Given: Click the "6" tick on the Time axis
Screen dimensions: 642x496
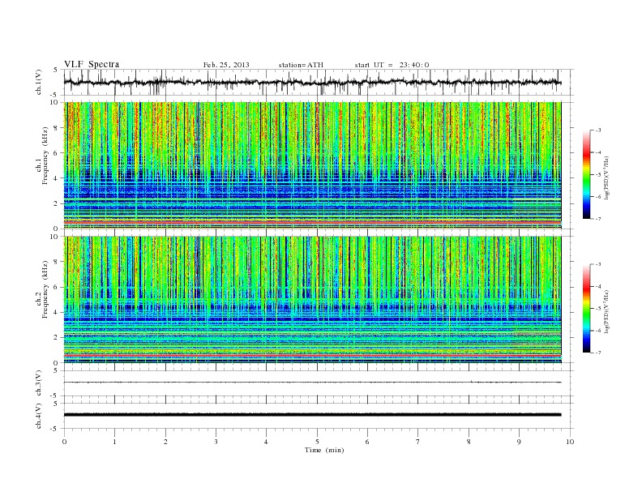Looking at the screenshot, I should tap(367, 442).
